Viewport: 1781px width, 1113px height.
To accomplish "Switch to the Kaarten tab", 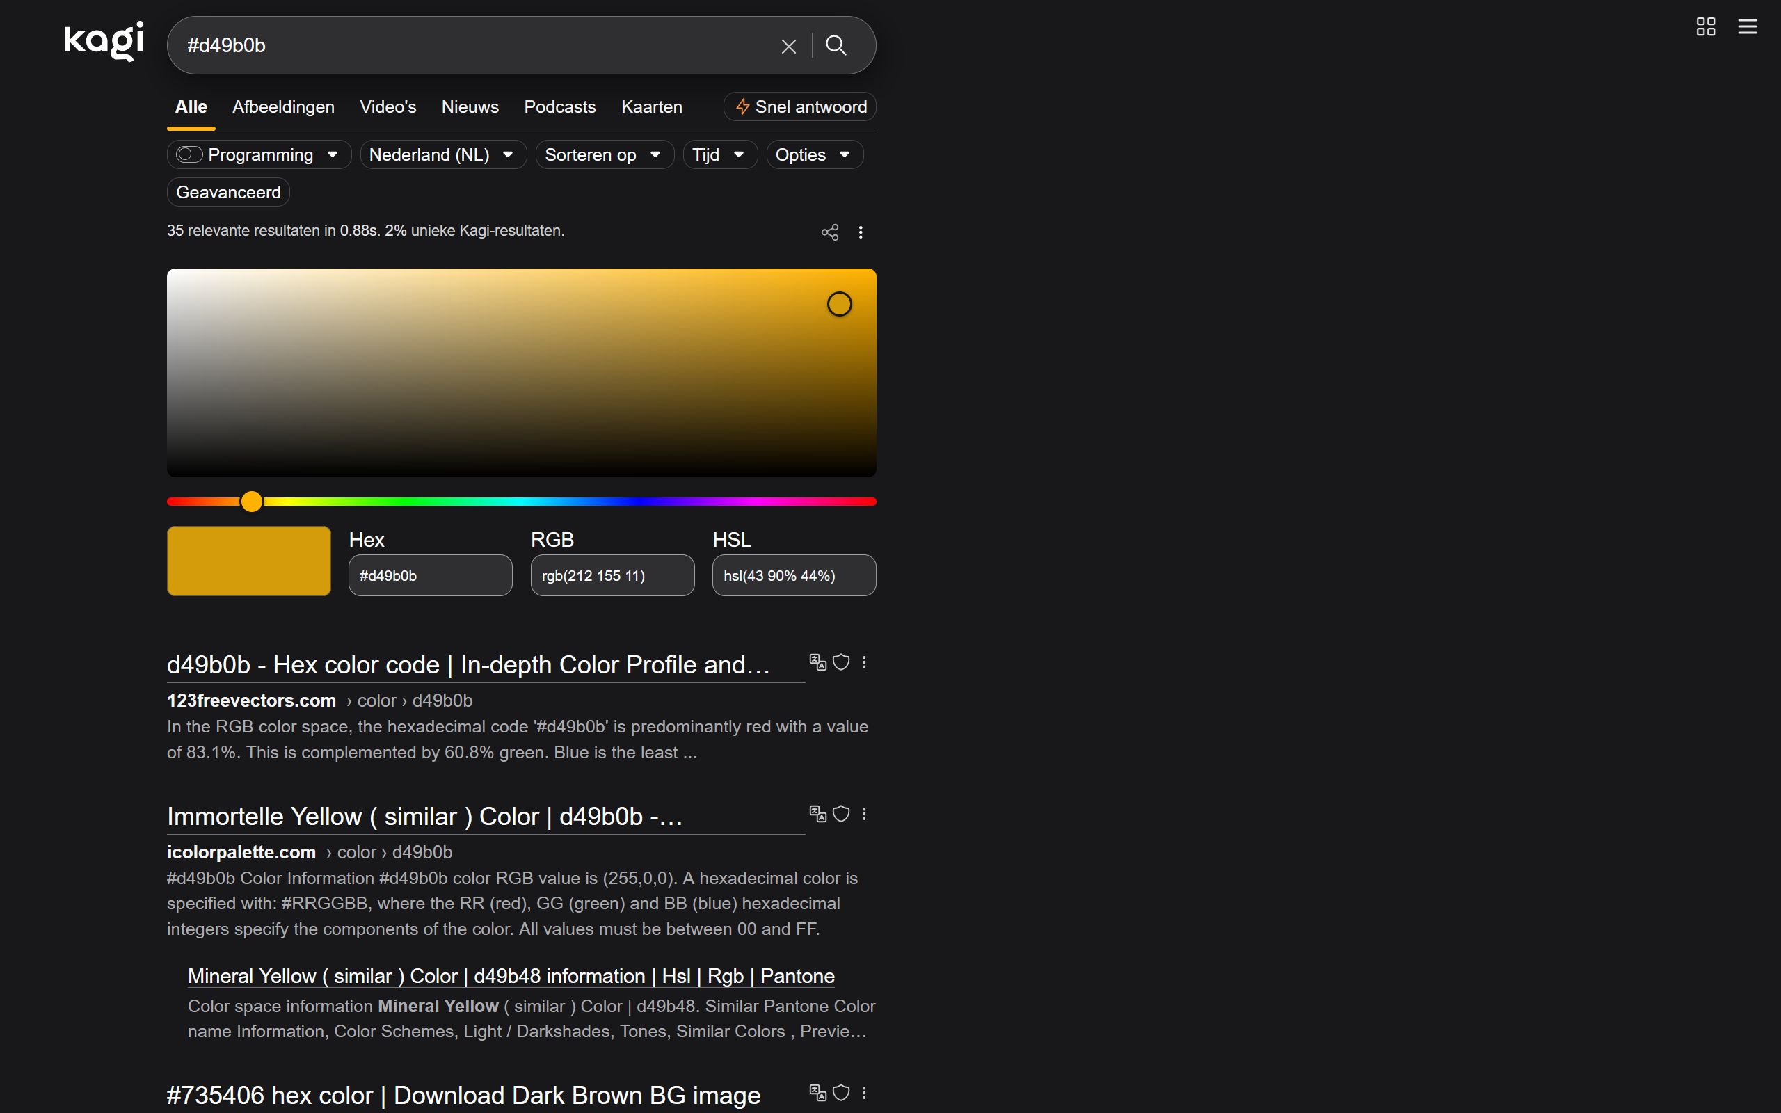I will tap(651, 106).
